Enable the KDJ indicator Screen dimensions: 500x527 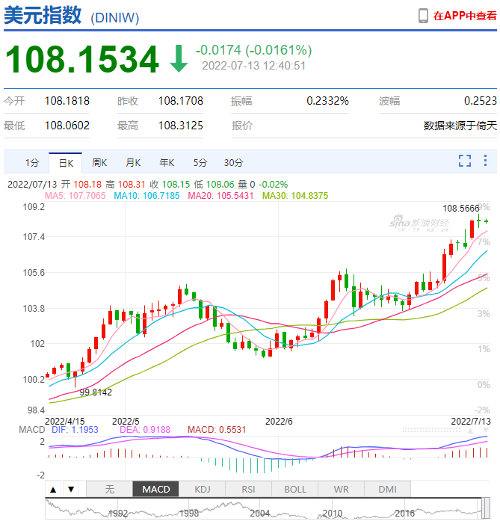(203, 490)
